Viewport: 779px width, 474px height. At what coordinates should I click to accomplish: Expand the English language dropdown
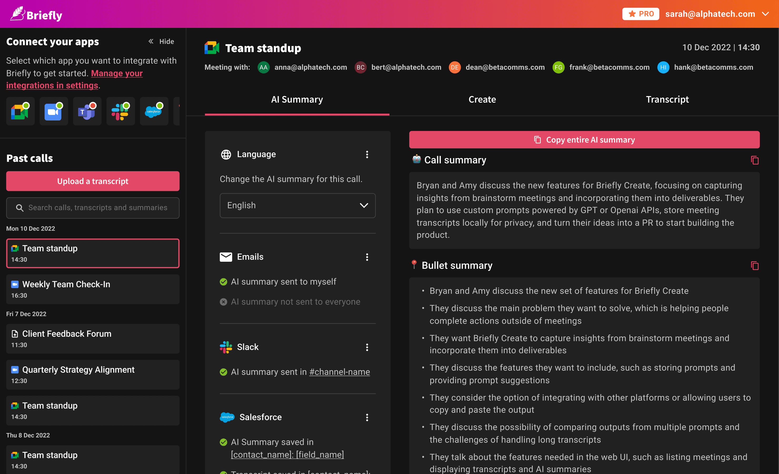[297, 205]
